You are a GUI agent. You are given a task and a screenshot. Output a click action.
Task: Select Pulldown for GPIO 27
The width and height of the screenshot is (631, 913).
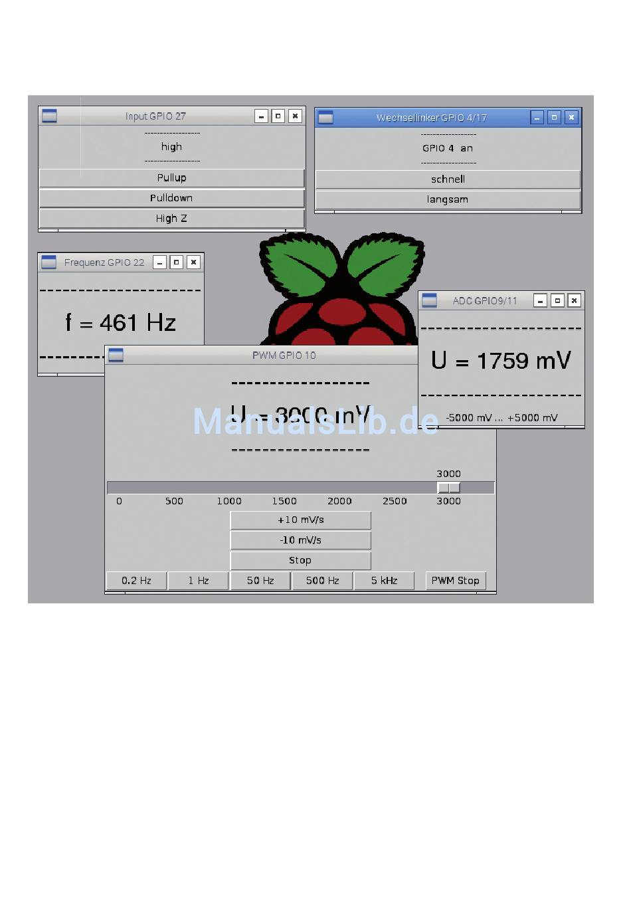click(171, 198)
